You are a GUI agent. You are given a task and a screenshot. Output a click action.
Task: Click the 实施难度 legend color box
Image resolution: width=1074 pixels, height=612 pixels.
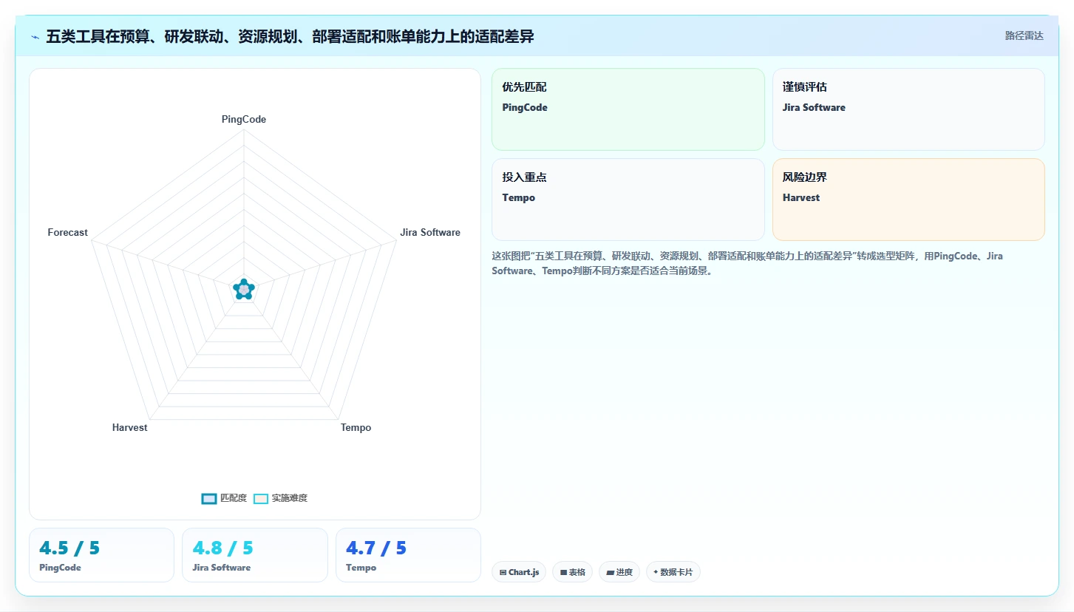click(x=261, y=498)
